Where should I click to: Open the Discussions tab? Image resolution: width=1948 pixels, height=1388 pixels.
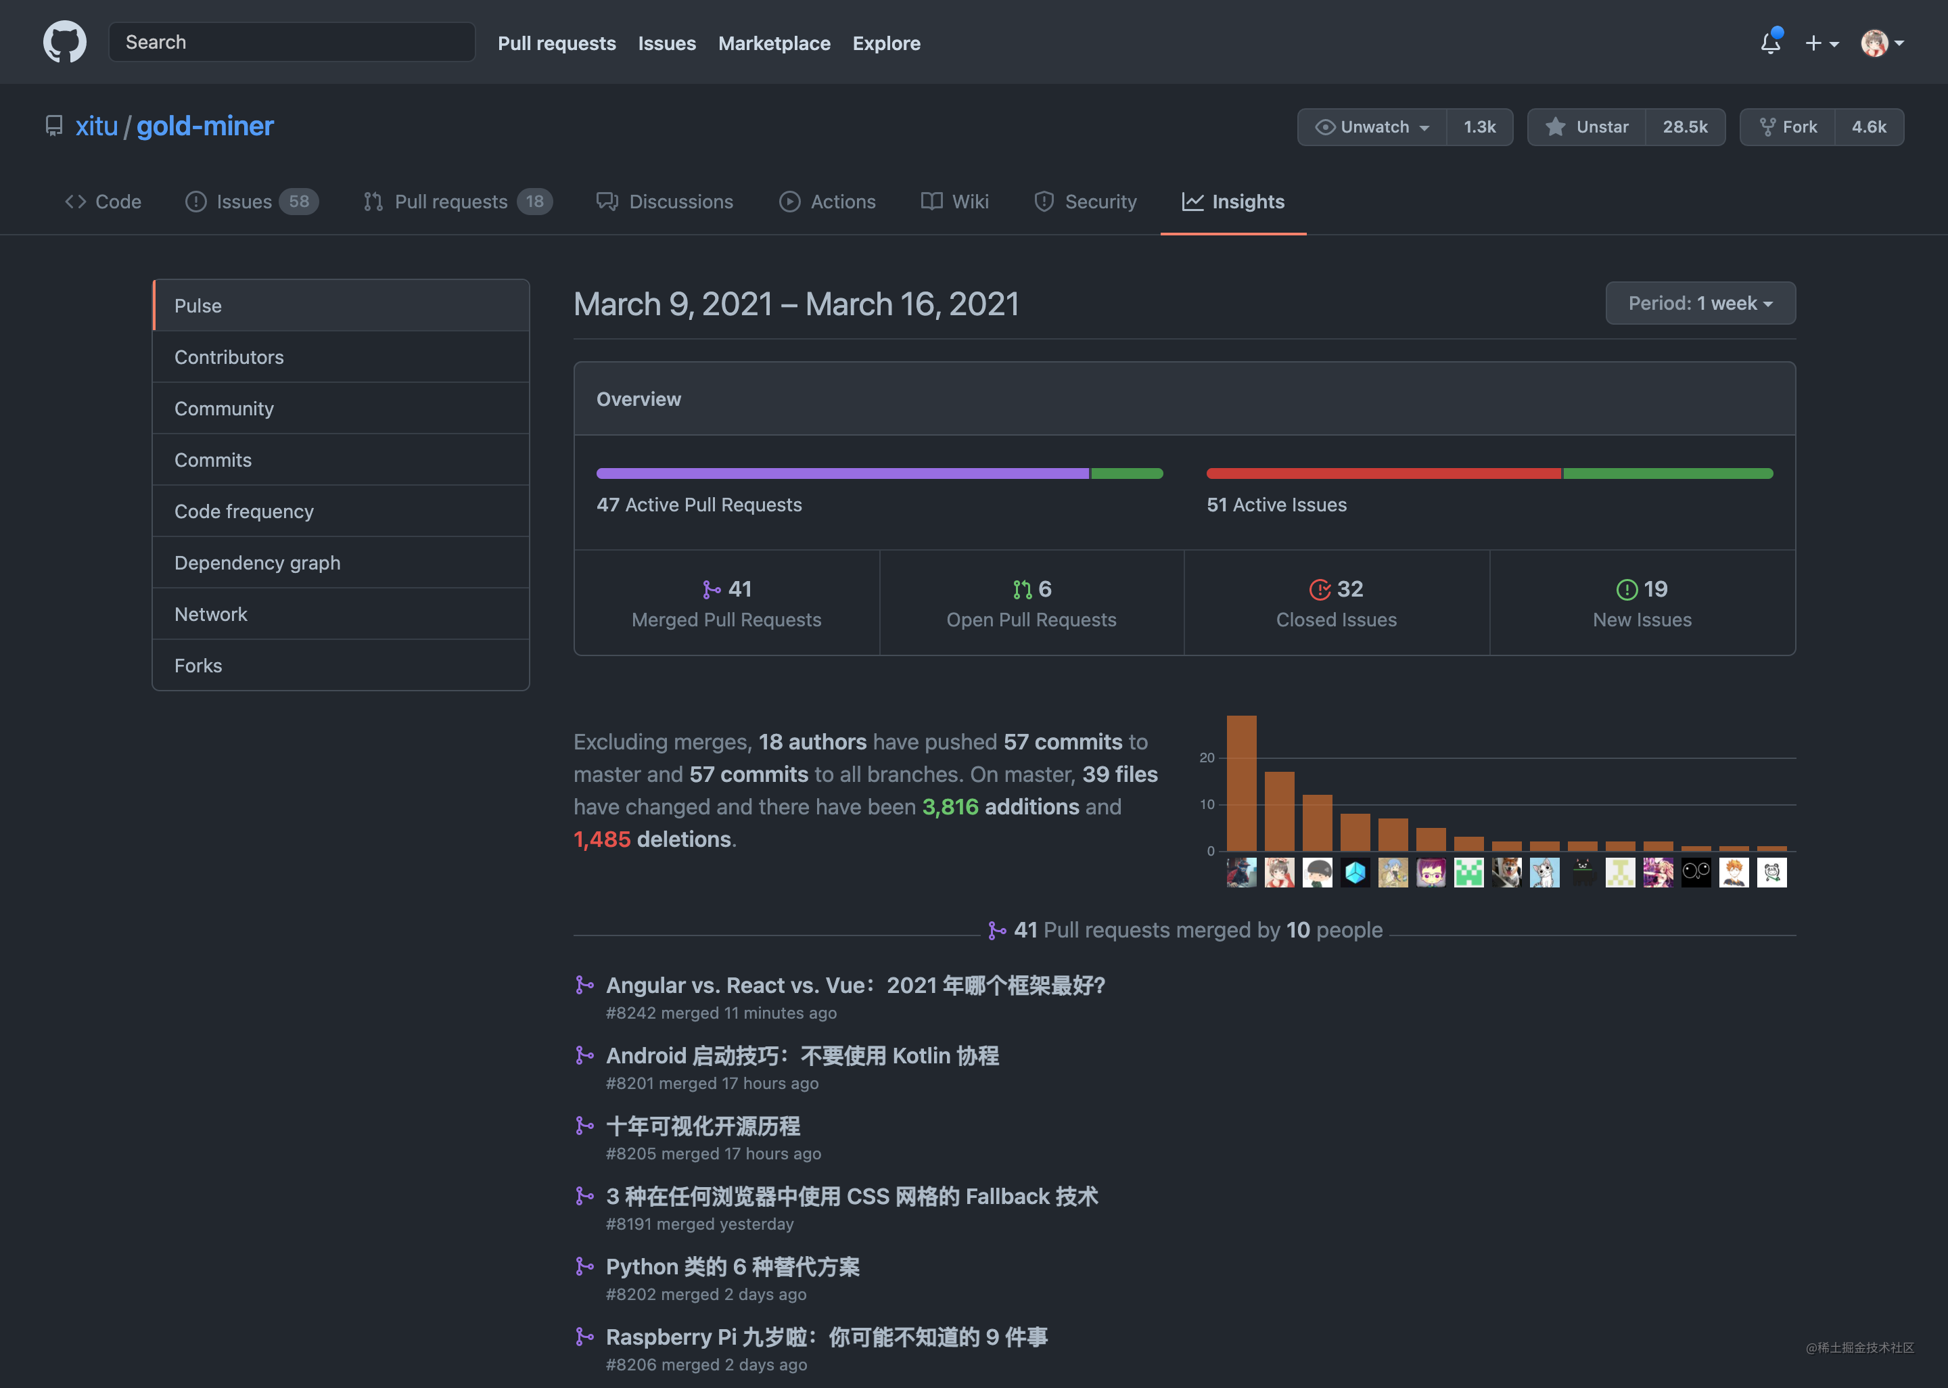[x=665, y=202]
